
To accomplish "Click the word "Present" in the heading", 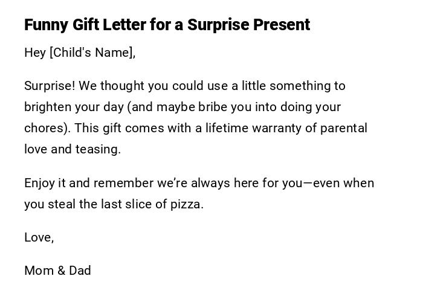I will pos(282,25).
